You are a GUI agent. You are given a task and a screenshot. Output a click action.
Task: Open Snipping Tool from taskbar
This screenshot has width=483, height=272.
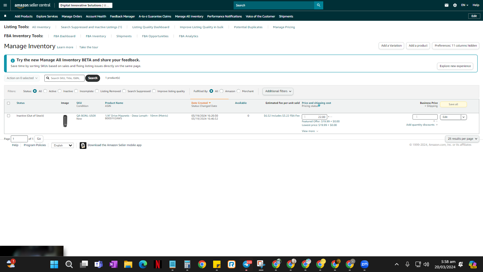pos(261,264)
